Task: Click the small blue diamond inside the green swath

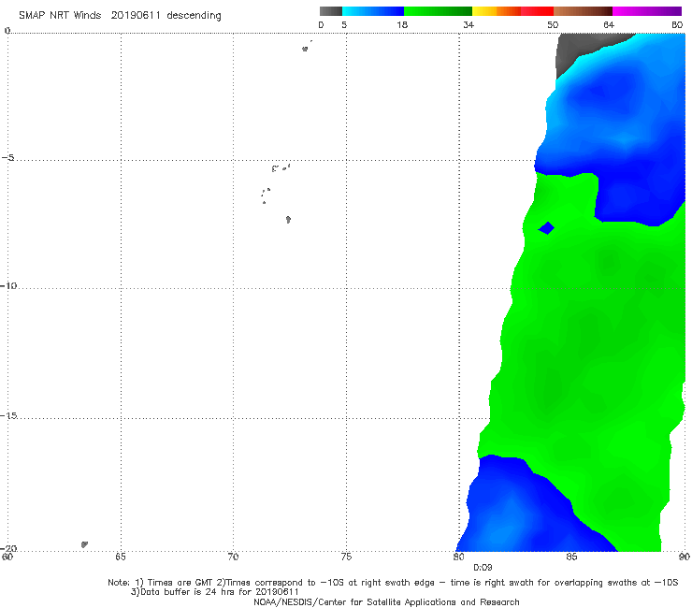Action: (x=546, y=228)
